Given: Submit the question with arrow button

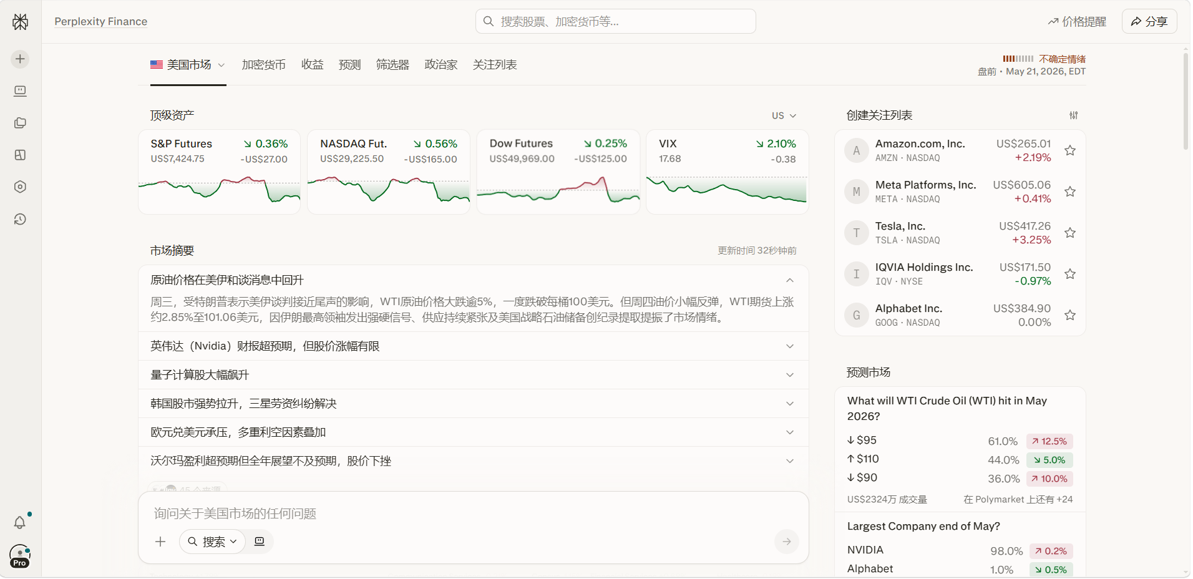Looking at the screenshot, I should pyautogui.click(x=787, y=542).
